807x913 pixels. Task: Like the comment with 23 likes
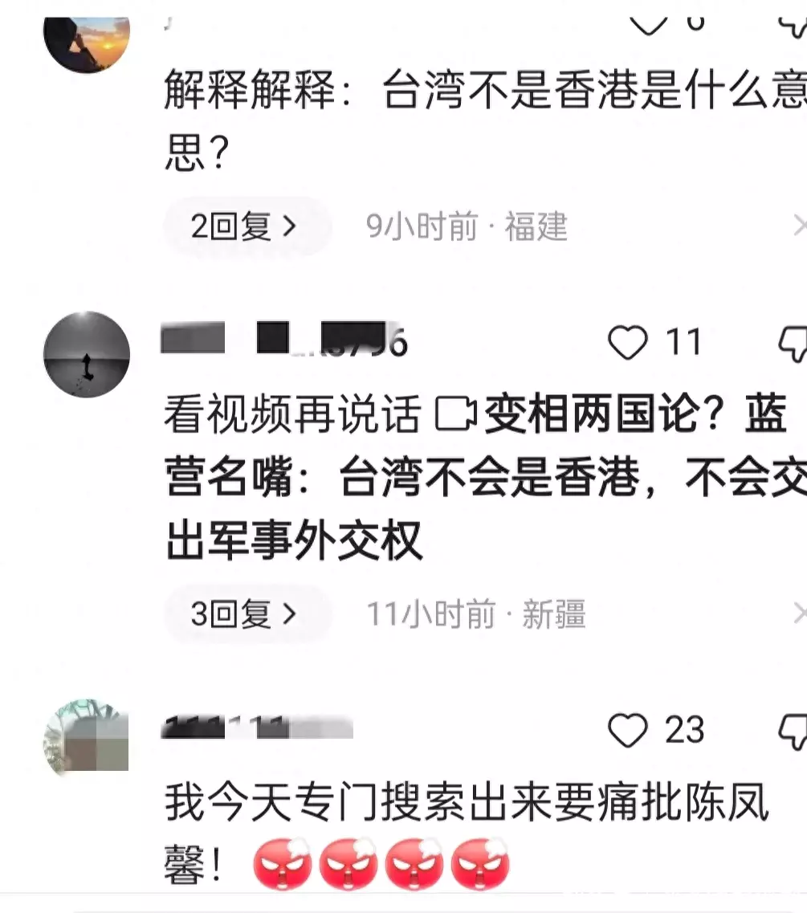click(628, 730)
